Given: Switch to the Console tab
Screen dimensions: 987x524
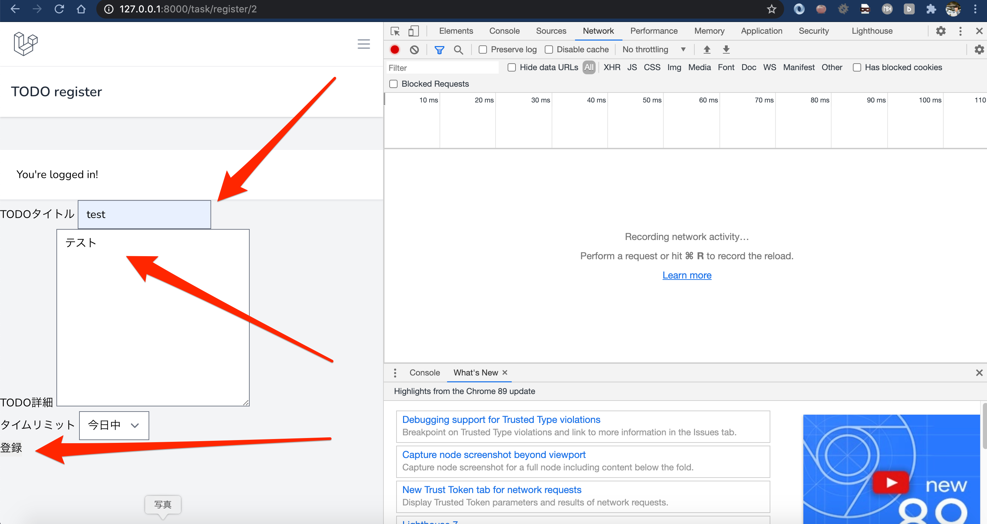Looking at the screenshot, I should coord(424,372).
